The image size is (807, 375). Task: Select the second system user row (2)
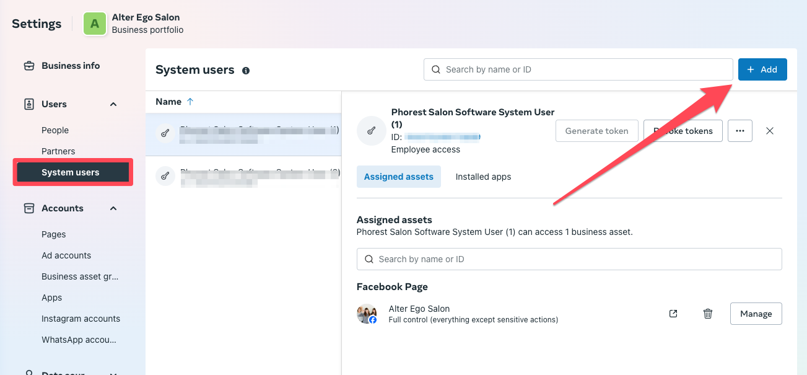point(243,177)
